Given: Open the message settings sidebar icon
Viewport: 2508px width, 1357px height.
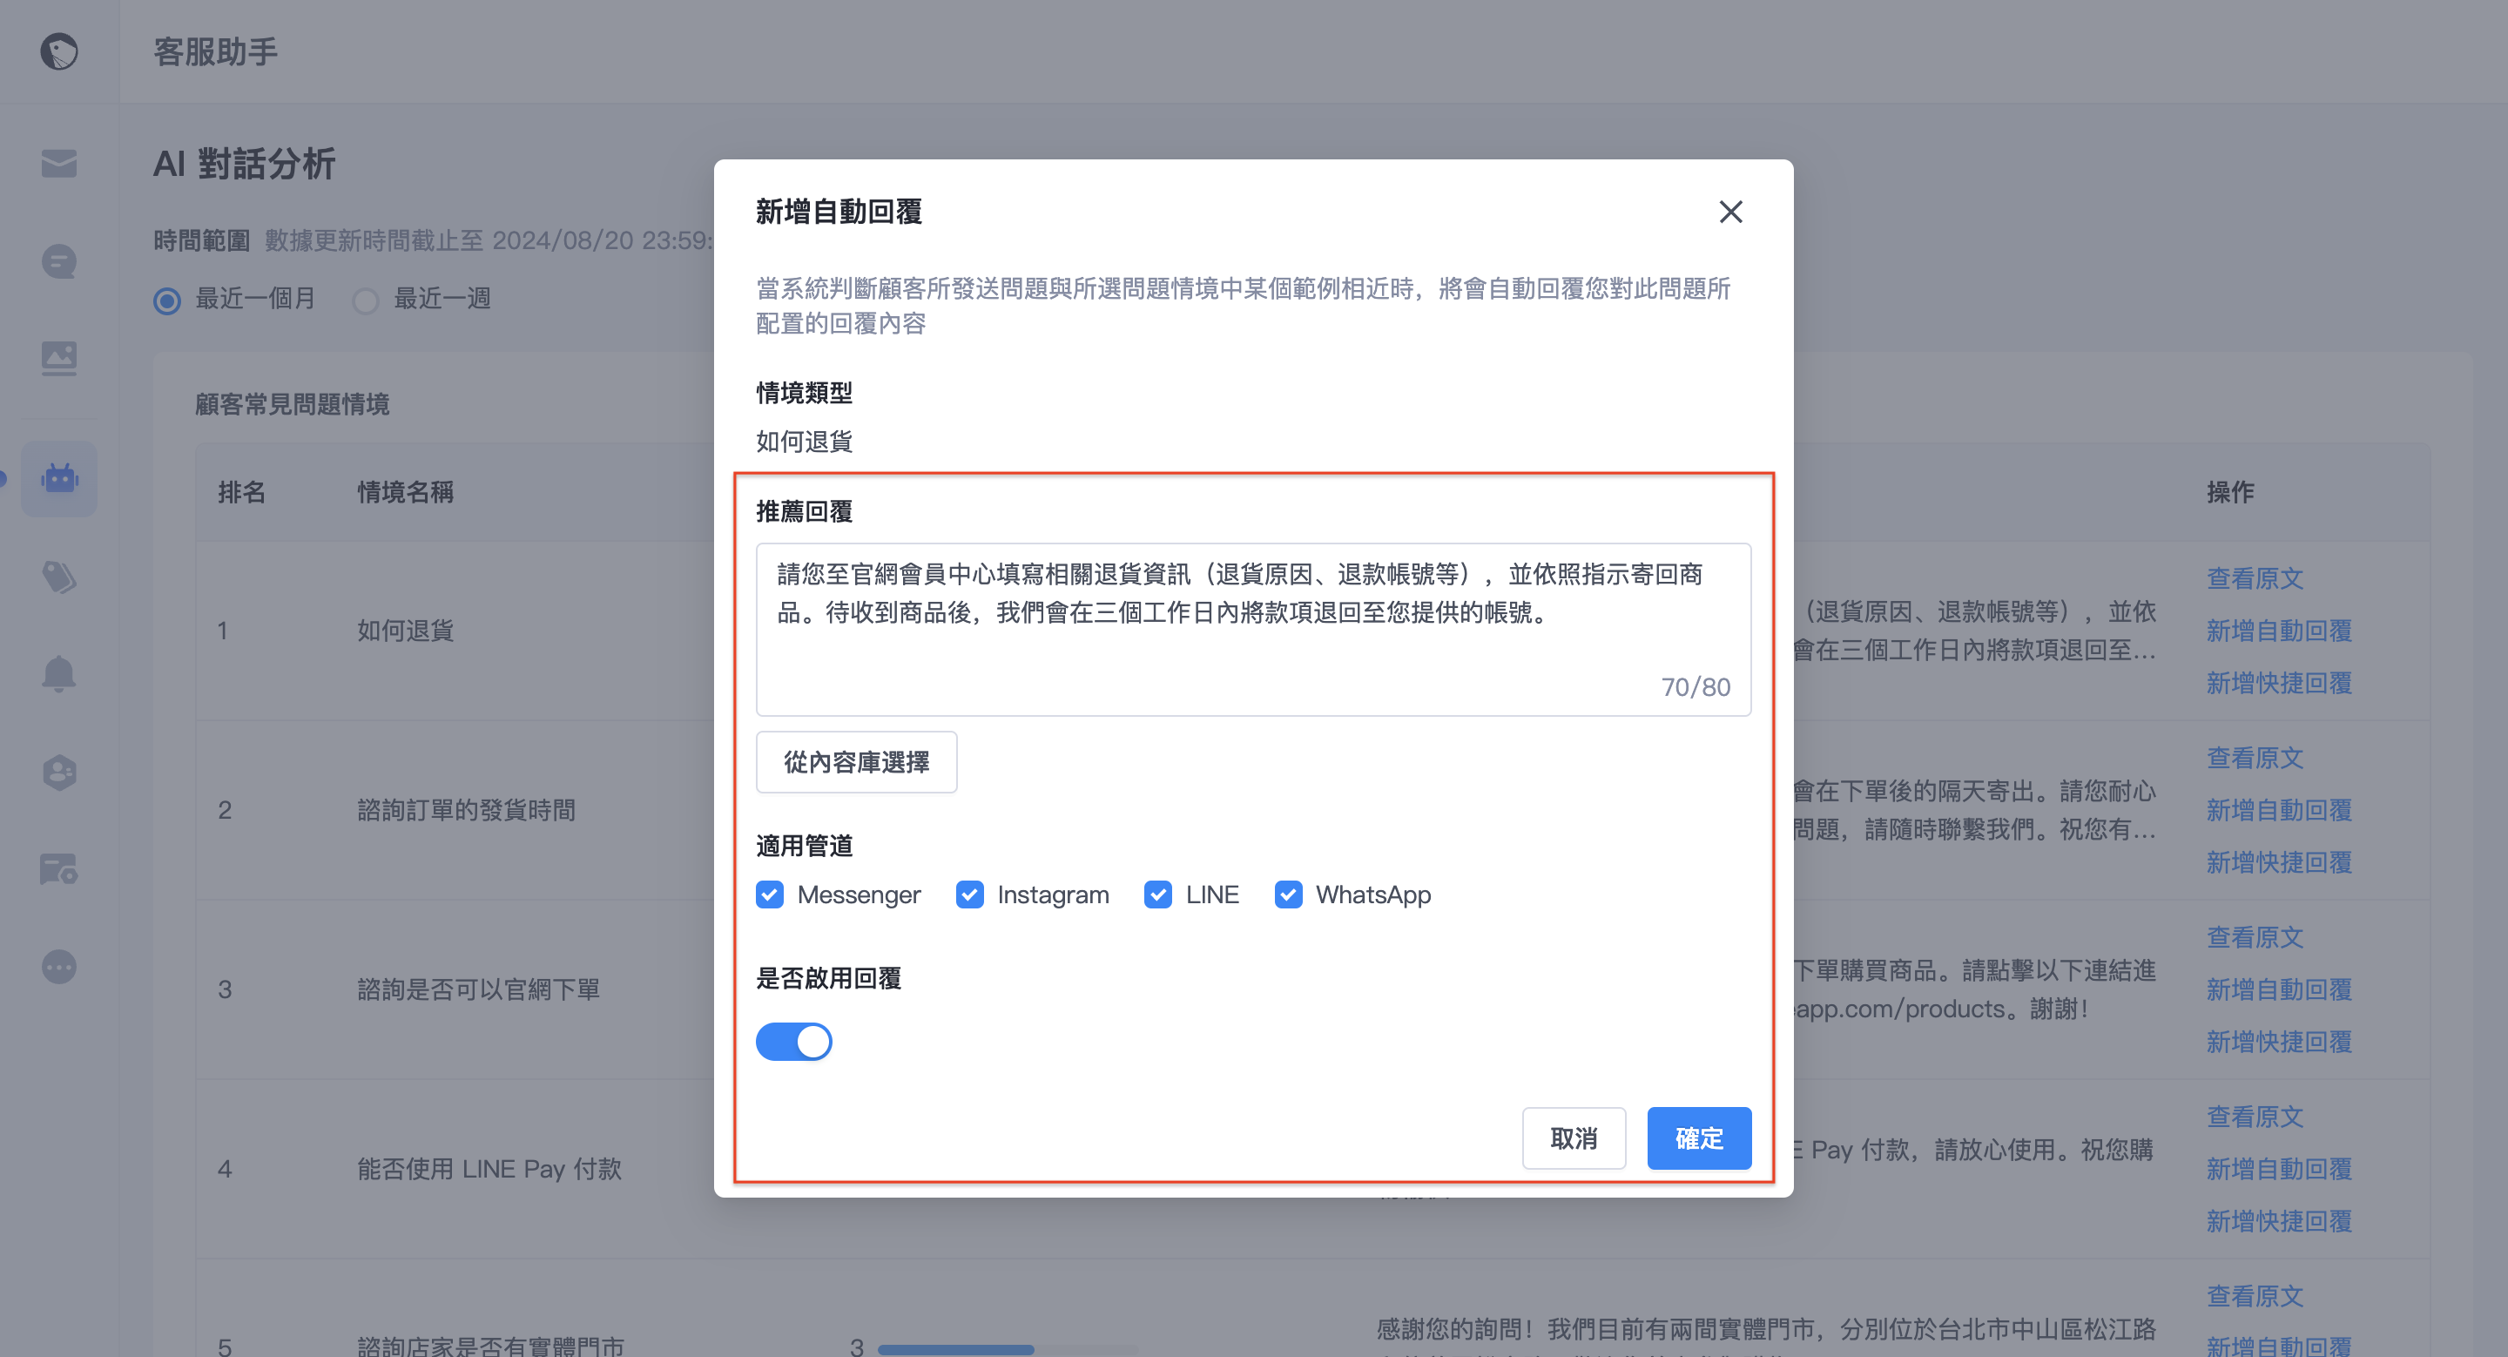Looking at the screenshot, I should click(58, 869).
